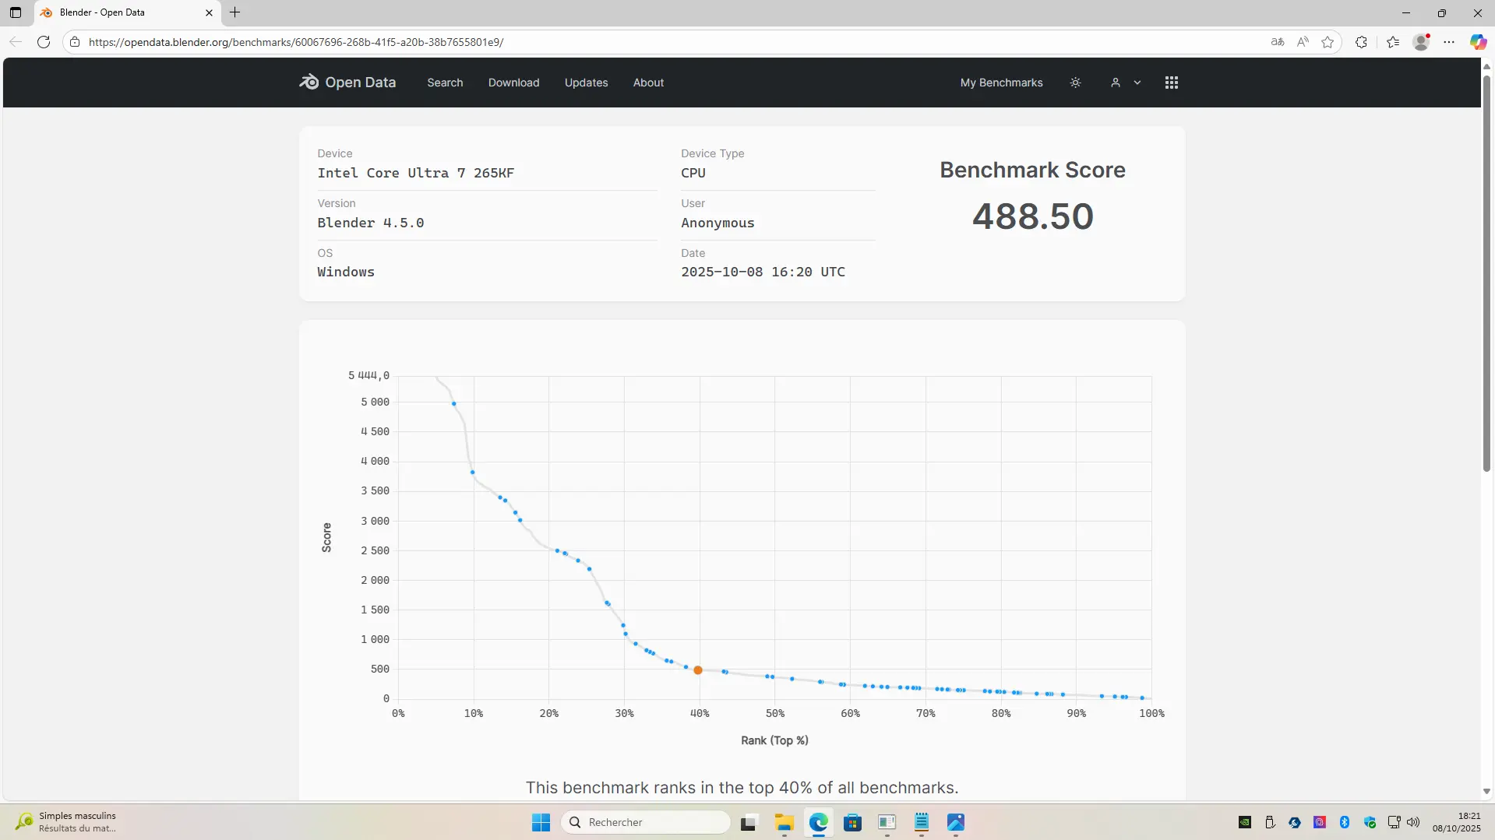Open the Bluetooth tray icon
This screenshot has height=840, width=1495.
point(1345,822)
